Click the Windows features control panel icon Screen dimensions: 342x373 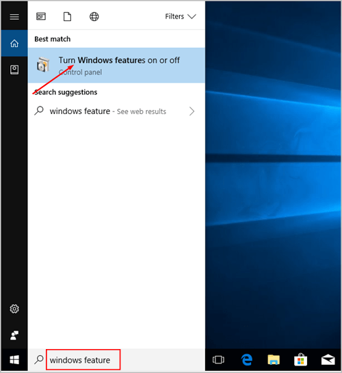43,65
